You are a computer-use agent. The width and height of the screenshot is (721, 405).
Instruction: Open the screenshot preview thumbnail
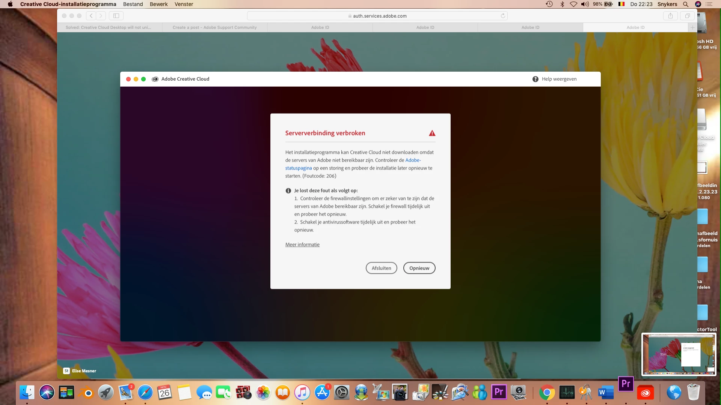[x=679, y=354]
